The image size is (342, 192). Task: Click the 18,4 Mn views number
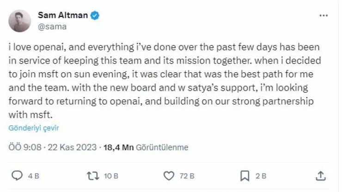(118, 147)
